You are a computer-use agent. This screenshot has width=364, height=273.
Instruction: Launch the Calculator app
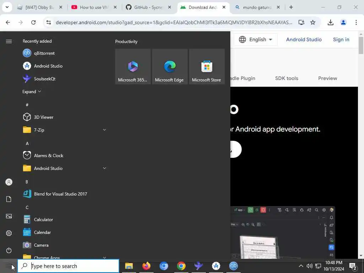65,219
